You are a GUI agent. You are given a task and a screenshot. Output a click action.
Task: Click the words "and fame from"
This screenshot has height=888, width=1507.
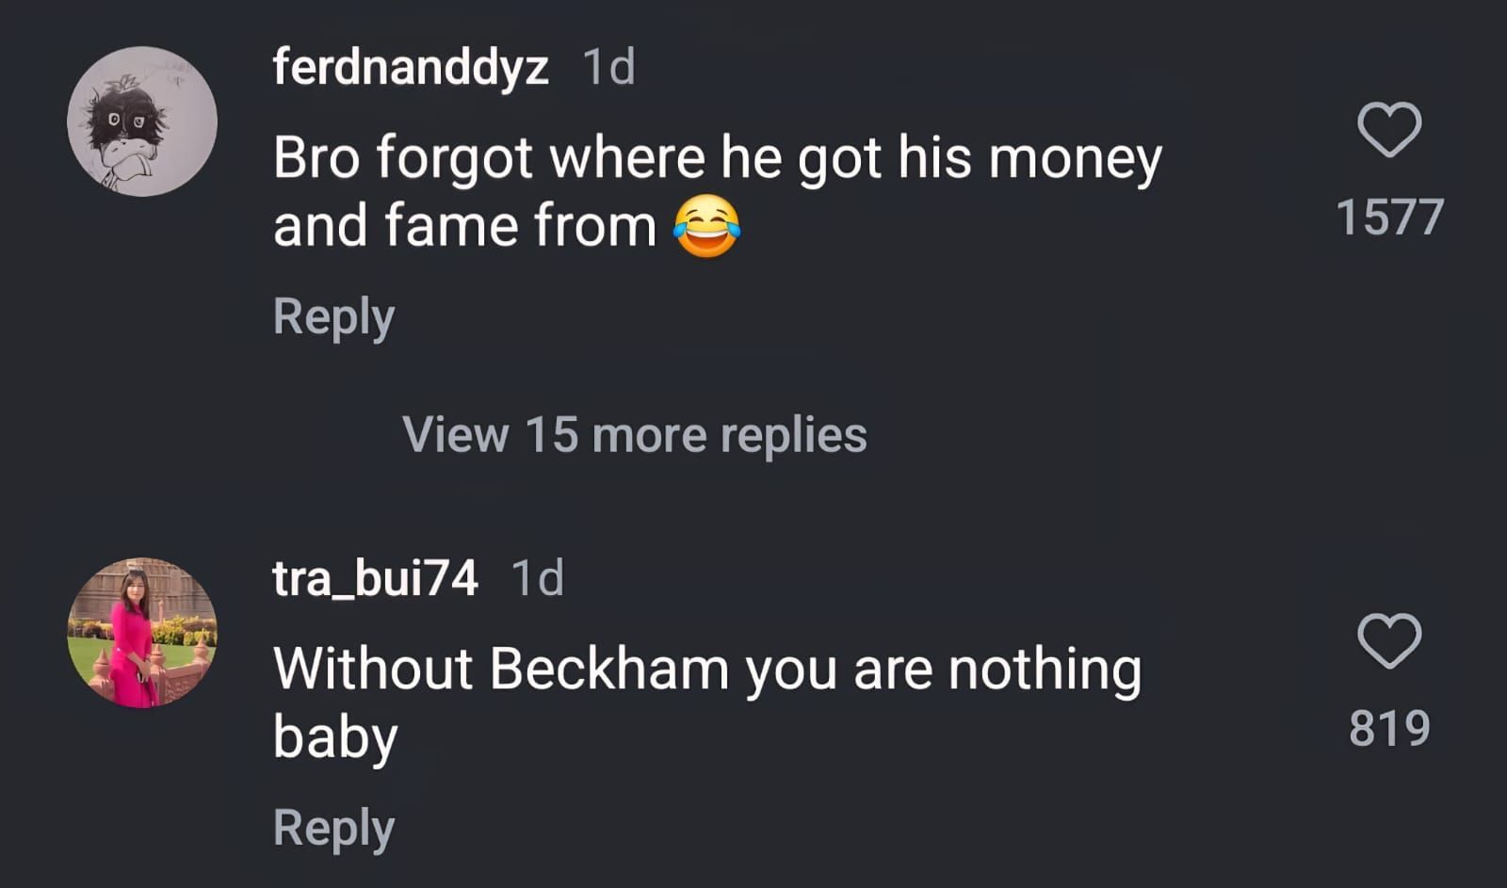point(464,227)
